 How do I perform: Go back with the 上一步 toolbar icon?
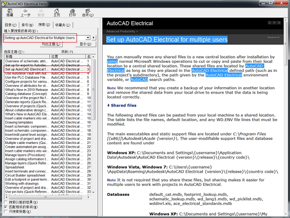[26, 13]
